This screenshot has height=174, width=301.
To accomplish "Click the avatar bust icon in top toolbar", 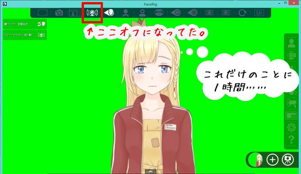I will point(126,13).
